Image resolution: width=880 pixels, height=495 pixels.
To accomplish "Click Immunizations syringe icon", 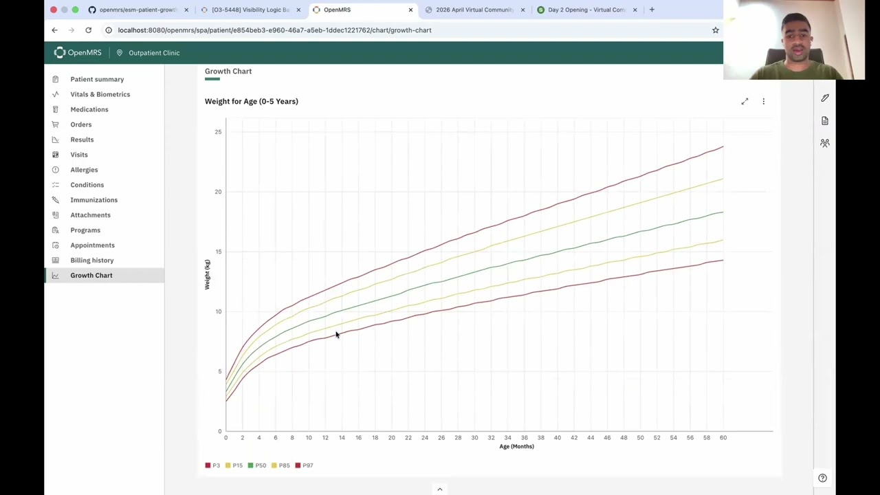I will pyautogui.click(x=56, y=200).
